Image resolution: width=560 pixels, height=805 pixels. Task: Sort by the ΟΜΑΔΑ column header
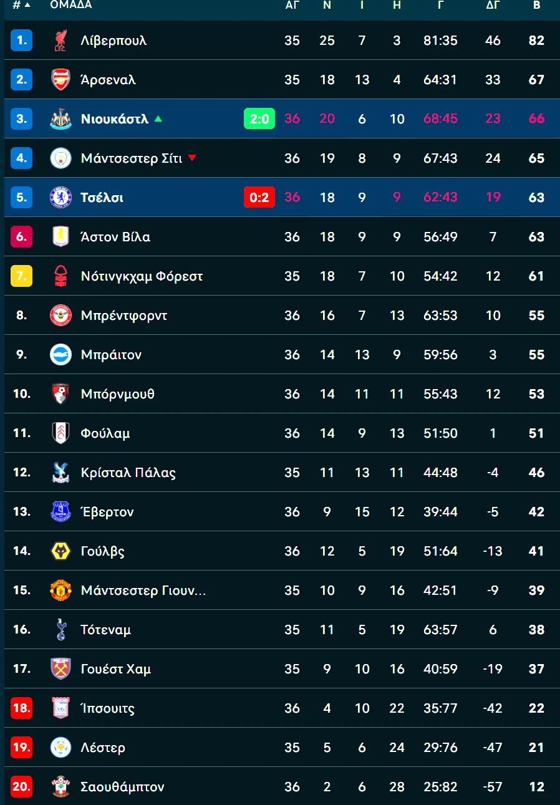pos(71,5)
